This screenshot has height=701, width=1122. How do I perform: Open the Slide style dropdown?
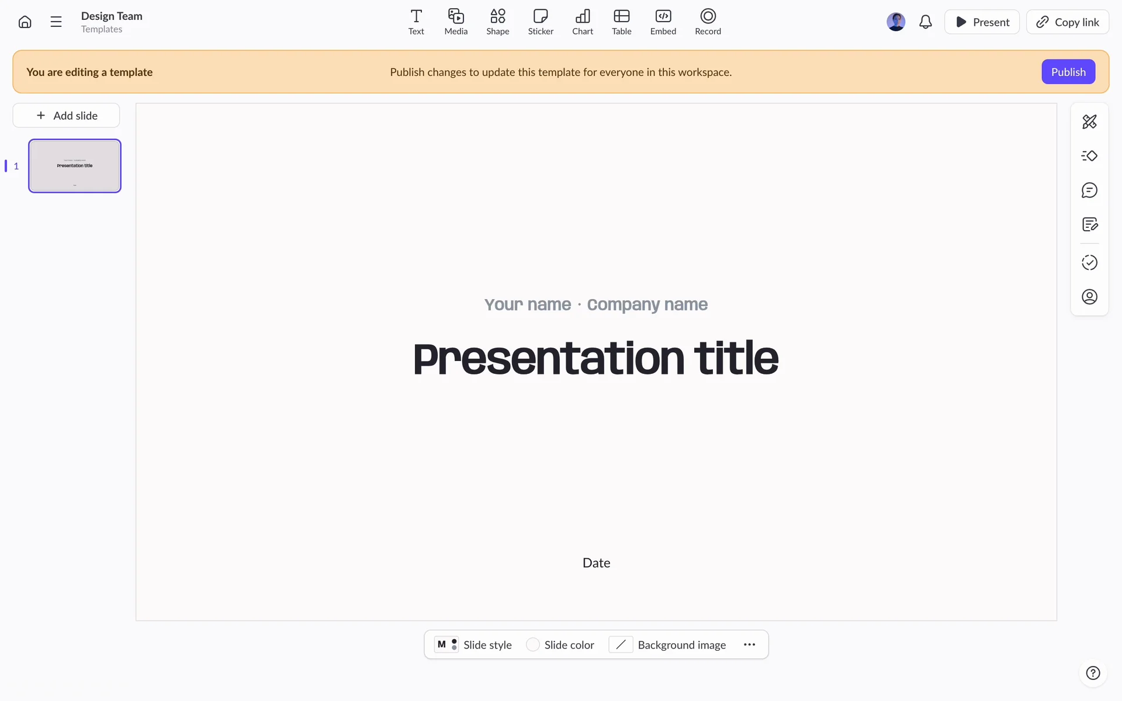[473, 644]
